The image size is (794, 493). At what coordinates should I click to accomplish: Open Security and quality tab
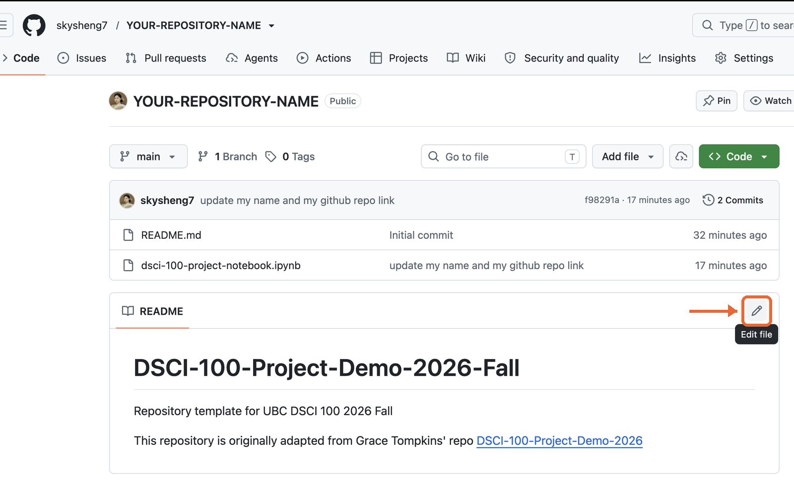tap(562, 58)
